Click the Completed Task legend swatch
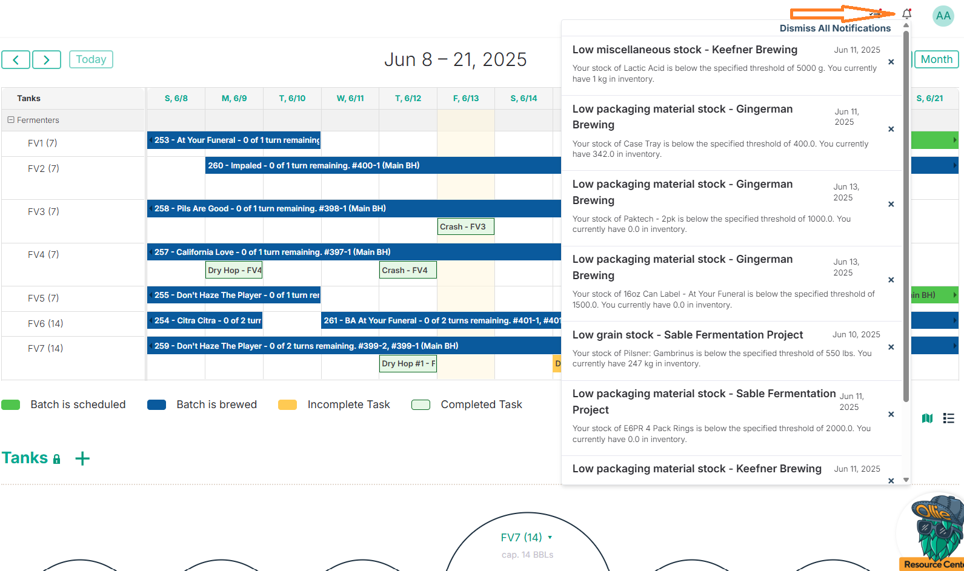 (421, 404)
